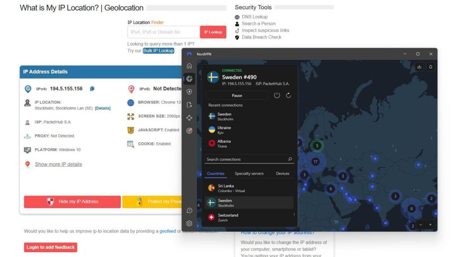Select Sri Lanka Colombo in country list
The image size is (455, 257).
249,188
